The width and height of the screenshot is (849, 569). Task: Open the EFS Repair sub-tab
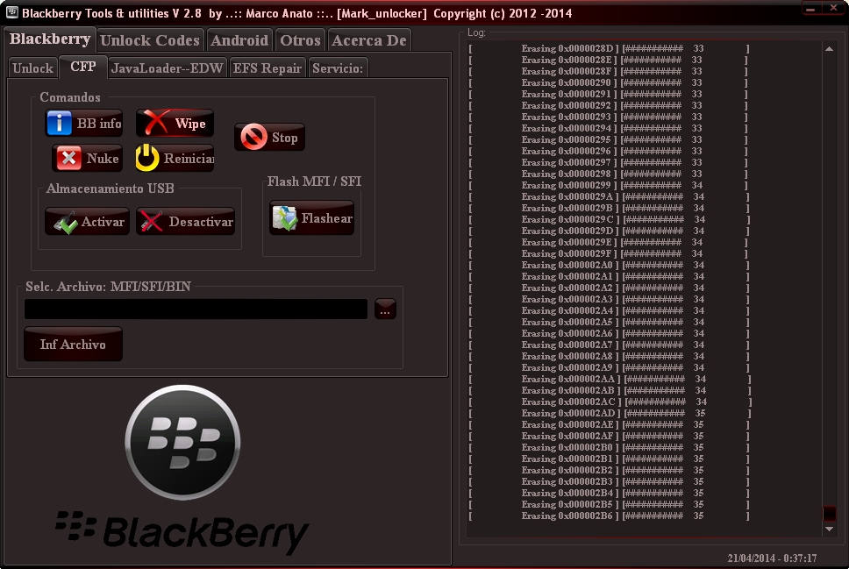(x=268, y=68)
